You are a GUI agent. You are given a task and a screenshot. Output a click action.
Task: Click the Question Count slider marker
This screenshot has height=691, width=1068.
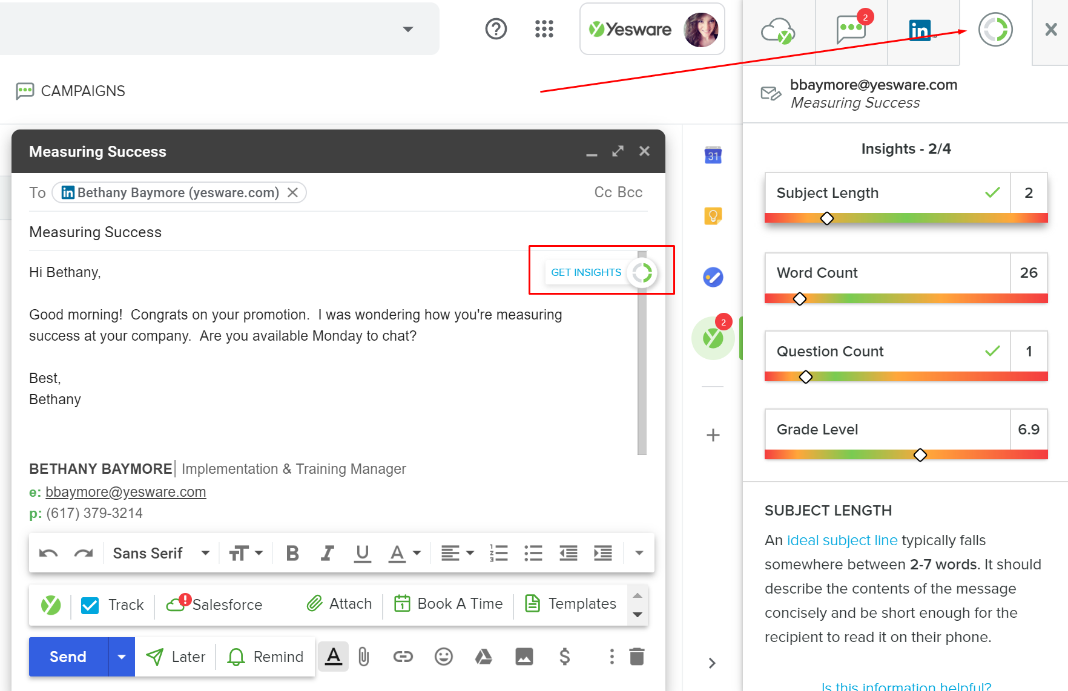click(806, 377)
